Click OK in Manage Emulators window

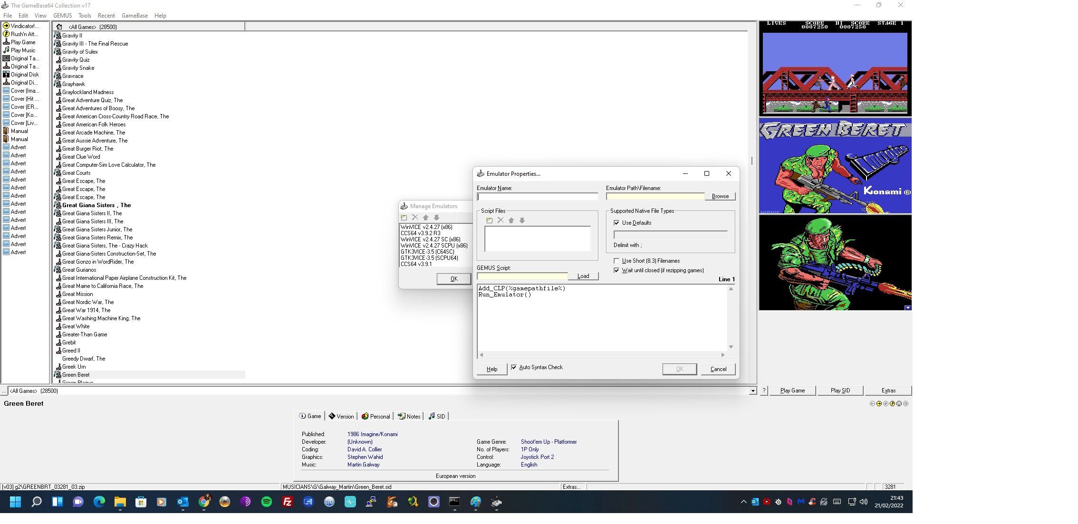pos(454,279)
